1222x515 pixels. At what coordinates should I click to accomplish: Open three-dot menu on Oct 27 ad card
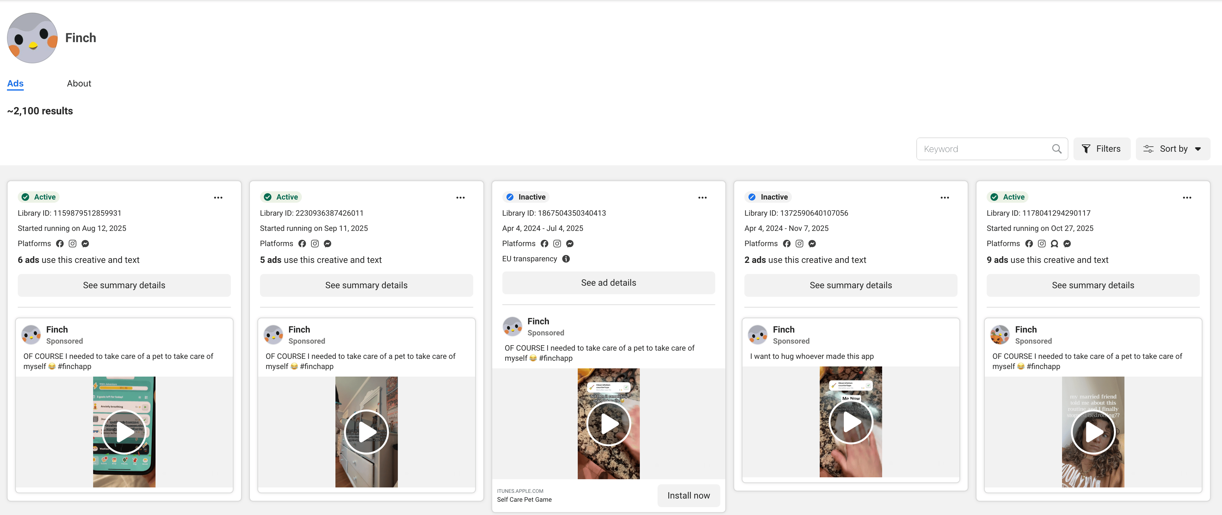click(1187, 197)
